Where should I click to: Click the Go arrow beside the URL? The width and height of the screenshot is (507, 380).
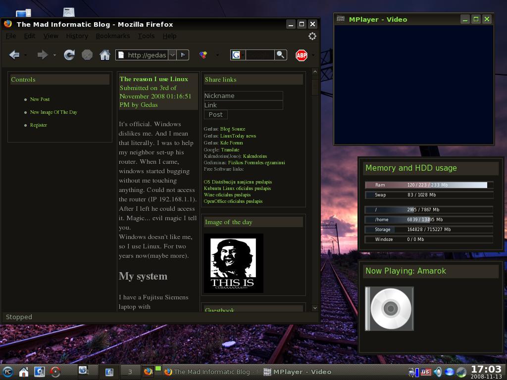pos(183,55)
